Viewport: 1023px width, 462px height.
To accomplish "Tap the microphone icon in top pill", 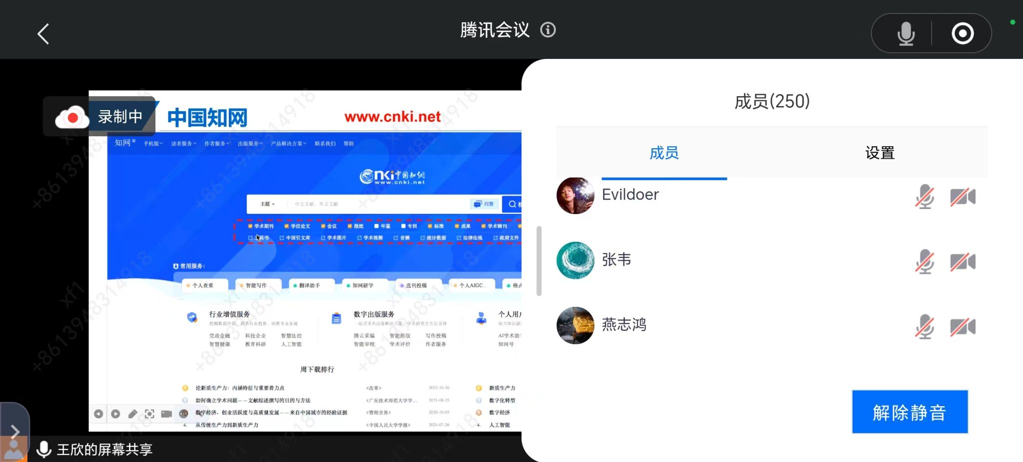I will point(906,34).
